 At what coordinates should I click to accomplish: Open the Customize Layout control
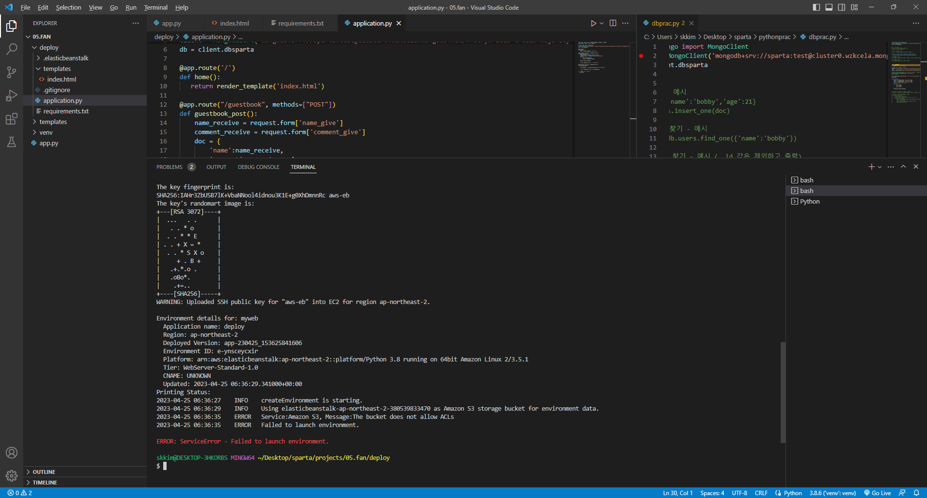pyautogui.click(x=855, y=7)
